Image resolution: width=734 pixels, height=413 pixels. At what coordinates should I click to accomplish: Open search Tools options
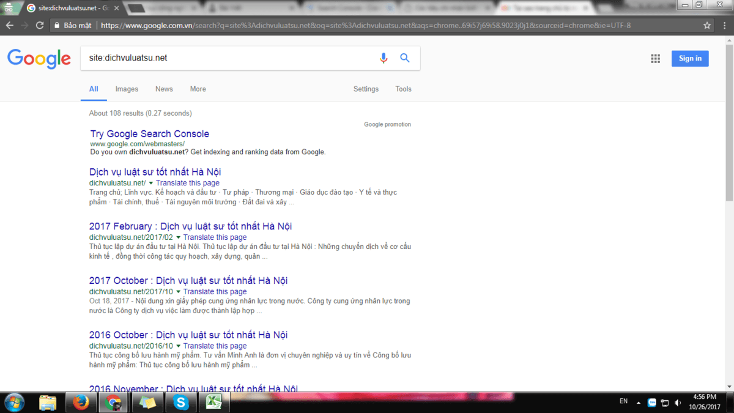[403, 89]
